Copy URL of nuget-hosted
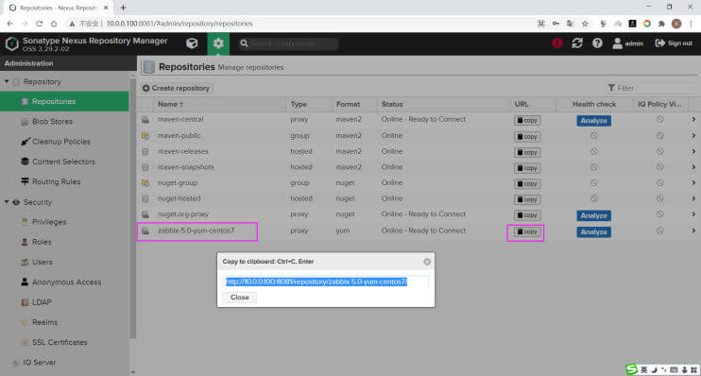Screen dimensions: 701x376 [527, 199]
